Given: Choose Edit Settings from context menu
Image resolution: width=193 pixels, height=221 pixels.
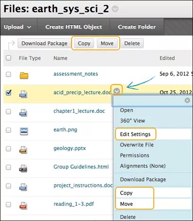Looking at the screenshot, I should coord(135,134).
